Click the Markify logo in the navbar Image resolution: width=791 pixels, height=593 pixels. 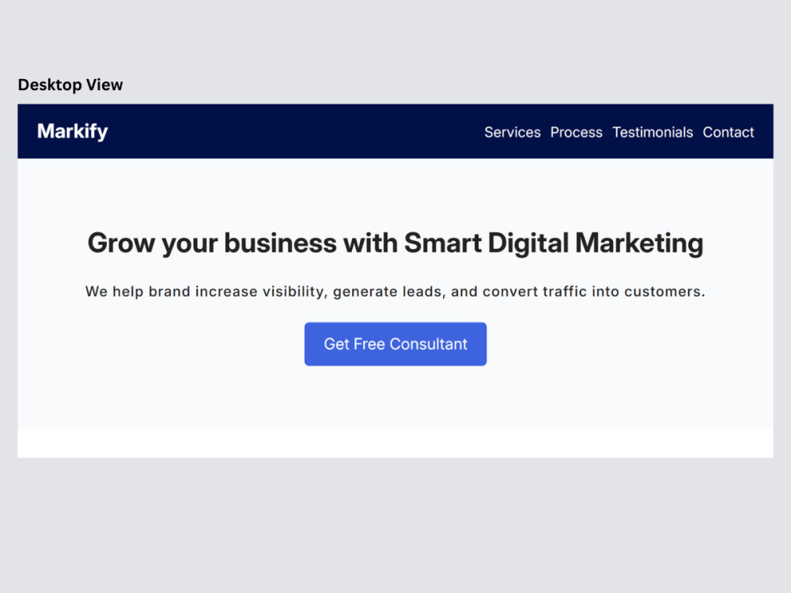73,131
